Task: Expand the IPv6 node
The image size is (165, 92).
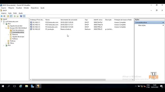Action: (x=4, y=45)
